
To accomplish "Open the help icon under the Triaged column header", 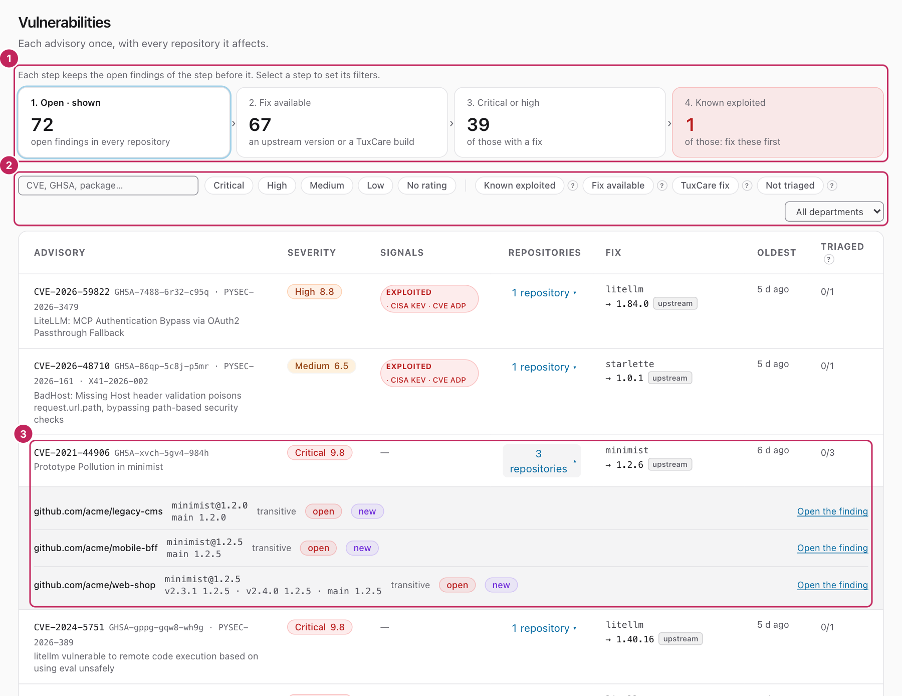I will 829,259.
